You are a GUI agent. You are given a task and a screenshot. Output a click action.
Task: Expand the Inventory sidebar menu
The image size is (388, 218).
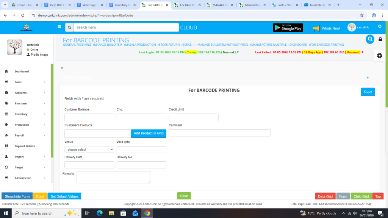click(x=25, y=114)
